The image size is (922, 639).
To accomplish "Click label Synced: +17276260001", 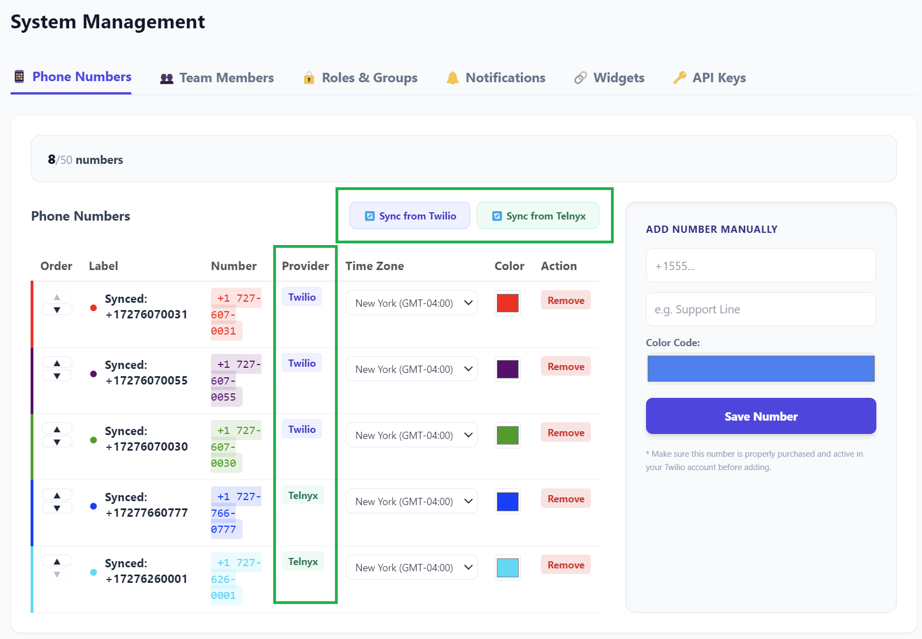I will [146, 571].
